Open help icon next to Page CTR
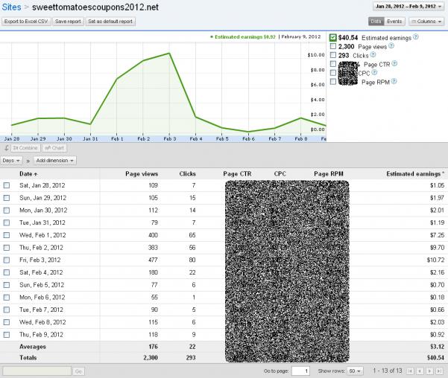 point(394,63)
